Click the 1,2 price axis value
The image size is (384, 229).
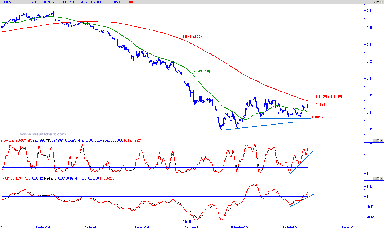(369, 79)
